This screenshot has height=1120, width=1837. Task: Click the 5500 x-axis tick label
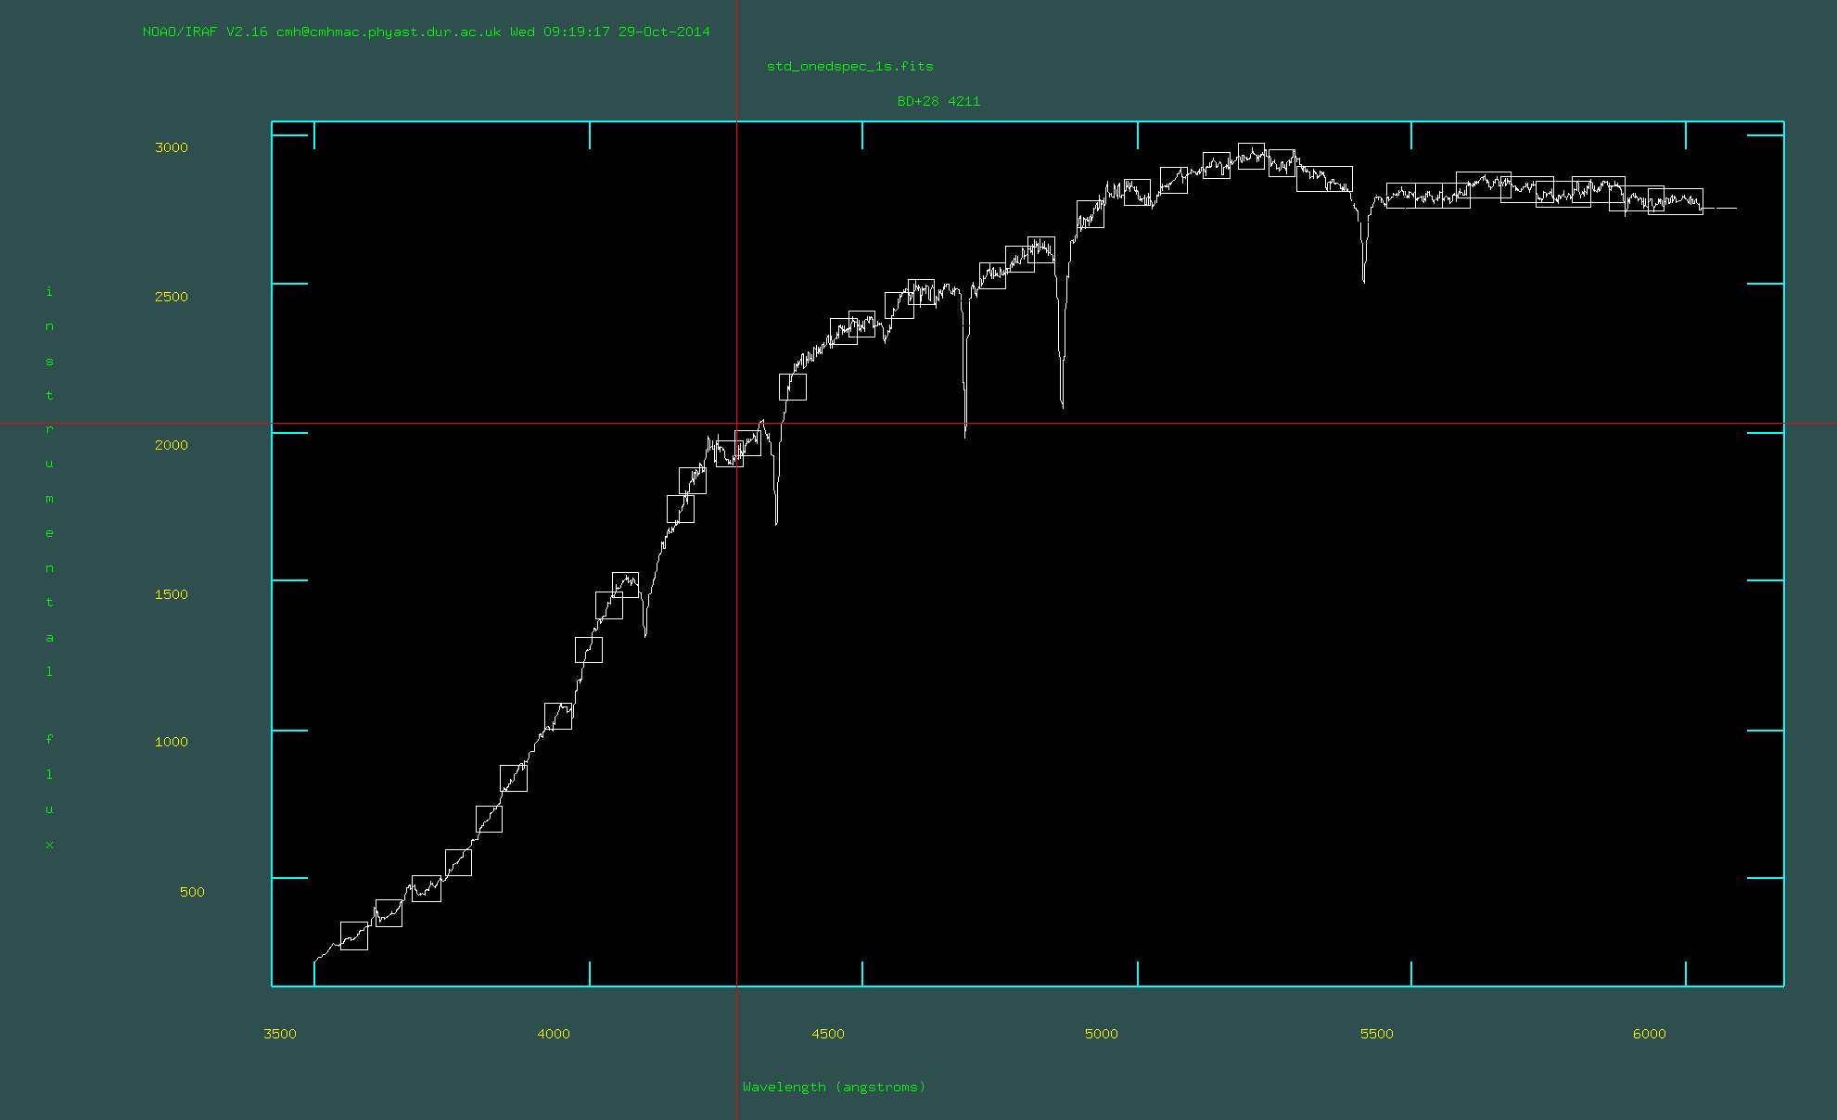1376,1034
